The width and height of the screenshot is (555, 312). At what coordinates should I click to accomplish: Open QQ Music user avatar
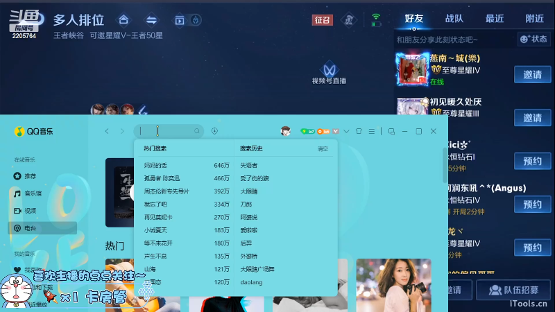pos(286,131)
